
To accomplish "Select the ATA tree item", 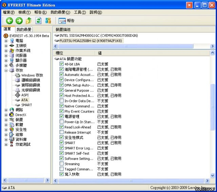I will coord(21,100).
